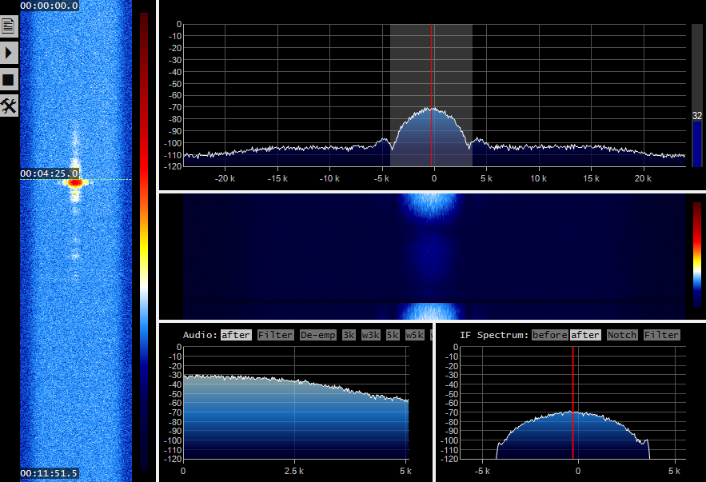Click the grey filter passband in the main spectrum
This screenshot has height=482, width=706.
click(x=431, y=95)
